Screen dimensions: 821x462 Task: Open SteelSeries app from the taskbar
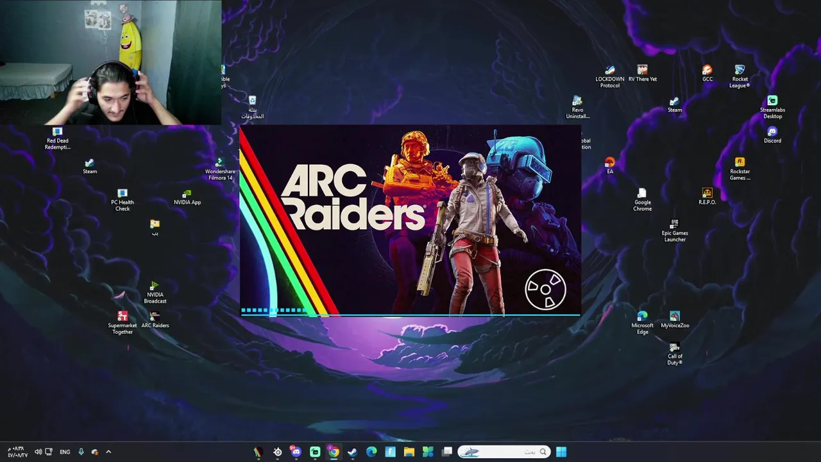coord(277,452)
